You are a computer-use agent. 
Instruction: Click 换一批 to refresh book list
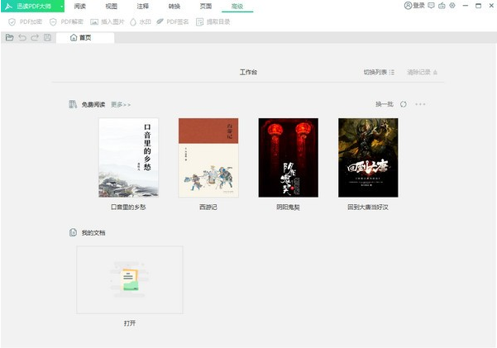pyautogui.click(x=385, y=105)
